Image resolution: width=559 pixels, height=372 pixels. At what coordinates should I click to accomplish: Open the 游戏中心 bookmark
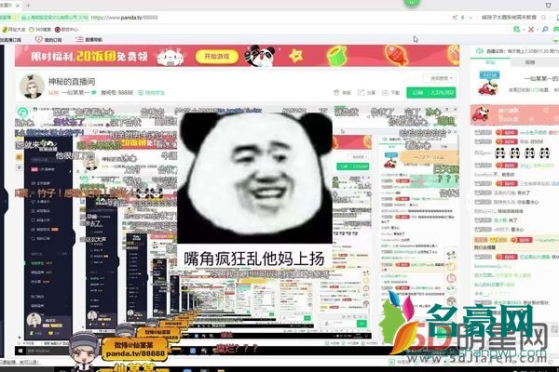tap(67, 29)
